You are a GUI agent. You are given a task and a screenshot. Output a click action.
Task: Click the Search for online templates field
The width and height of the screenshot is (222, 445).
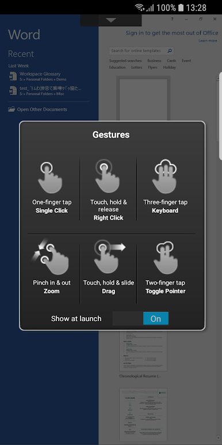point(137,51)
